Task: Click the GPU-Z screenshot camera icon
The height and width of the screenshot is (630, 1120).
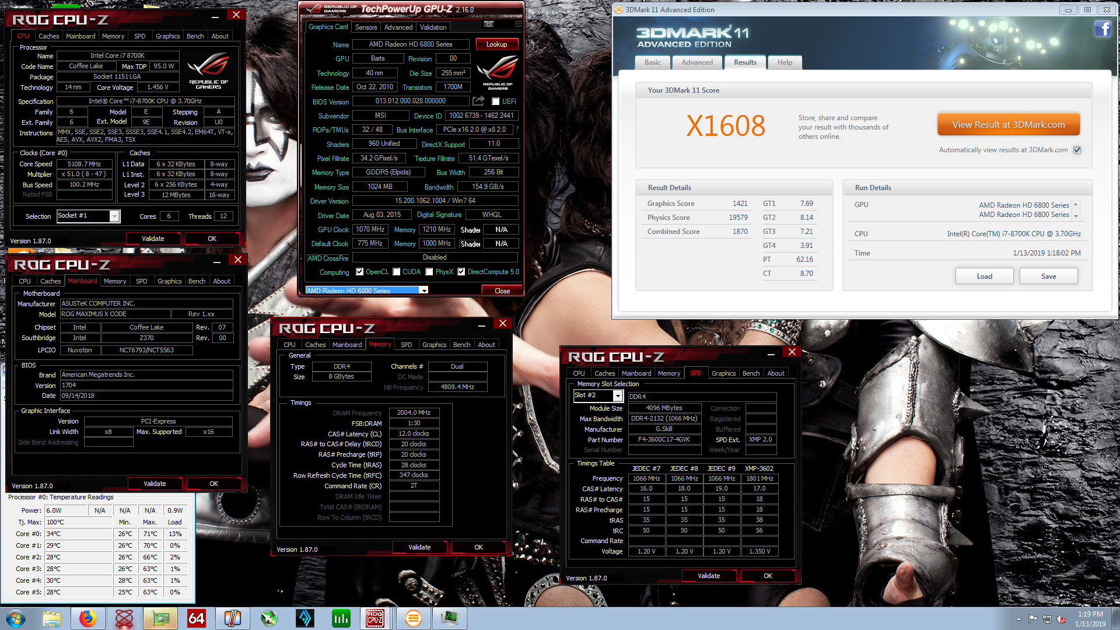Action: pyautogui.click(x=489, y=24)
